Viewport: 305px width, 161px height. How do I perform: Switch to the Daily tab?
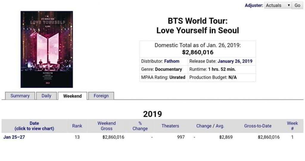tap(46, 96)
